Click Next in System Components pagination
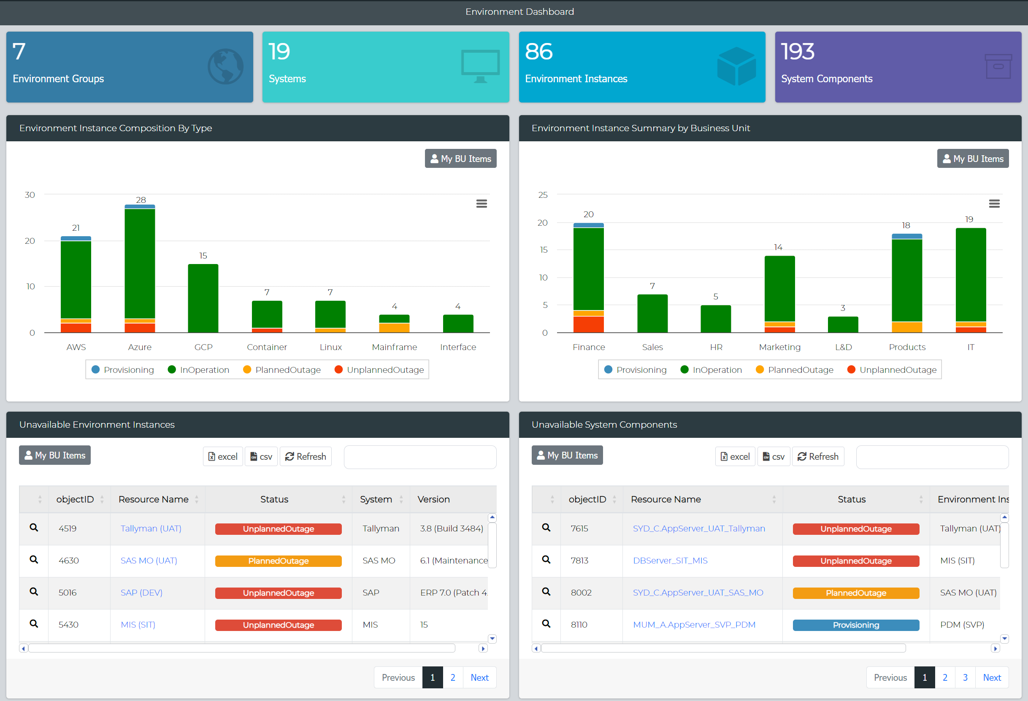This screenshot has width=1028, height=701. point(992,677)
